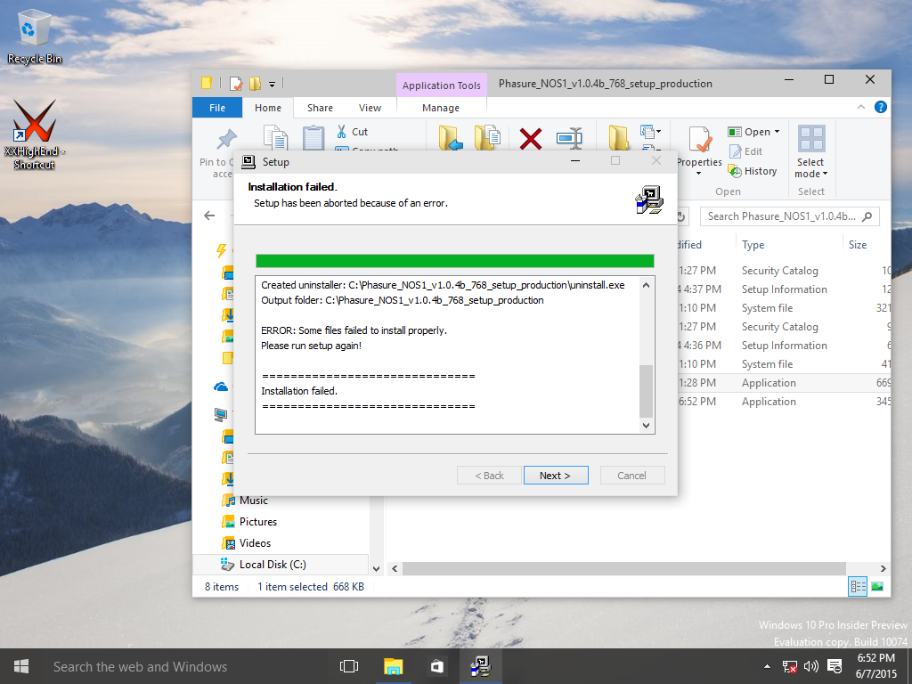This screenshot has height=684, width=912.
Task: Open the Recycle Bin desktop icon
Action: (35, 36)
